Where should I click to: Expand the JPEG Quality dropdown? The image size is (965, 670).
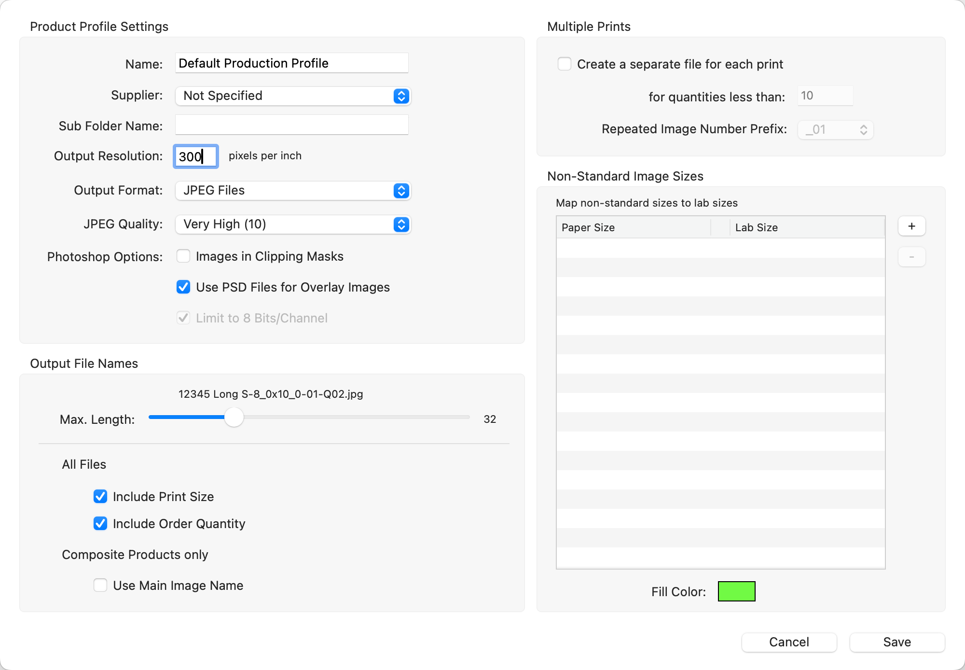(292, 224)
